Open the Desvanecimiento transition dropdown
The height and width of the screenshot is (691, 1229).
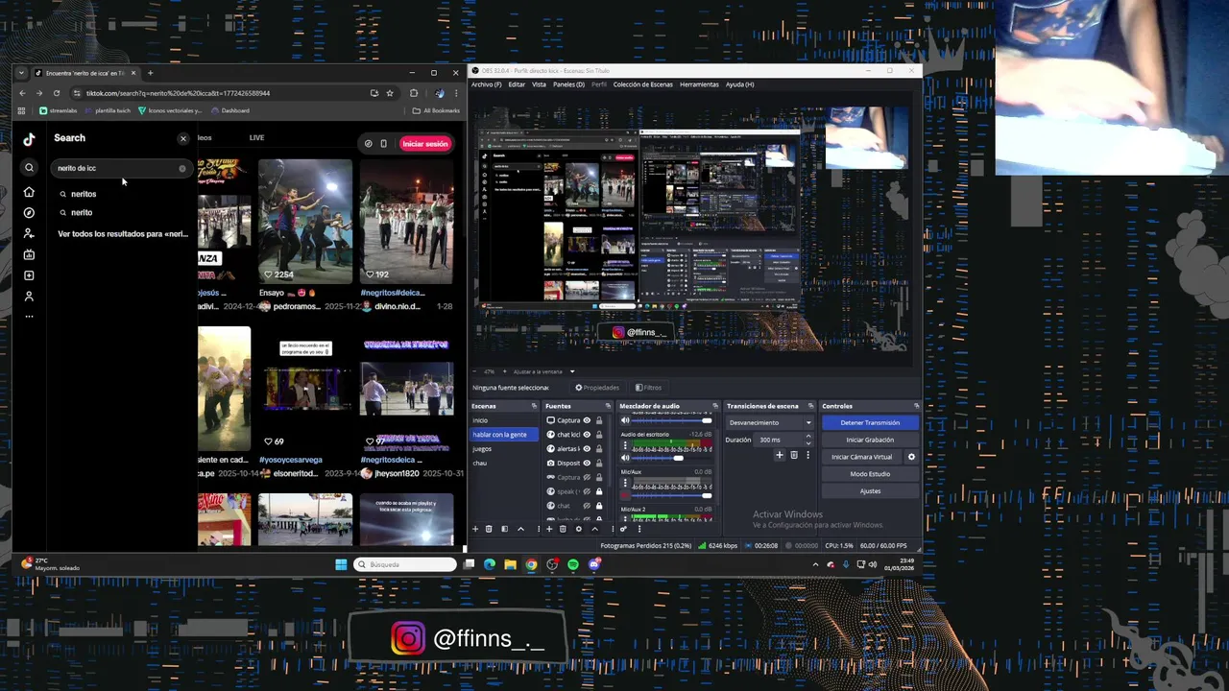(x=770, y=422)
